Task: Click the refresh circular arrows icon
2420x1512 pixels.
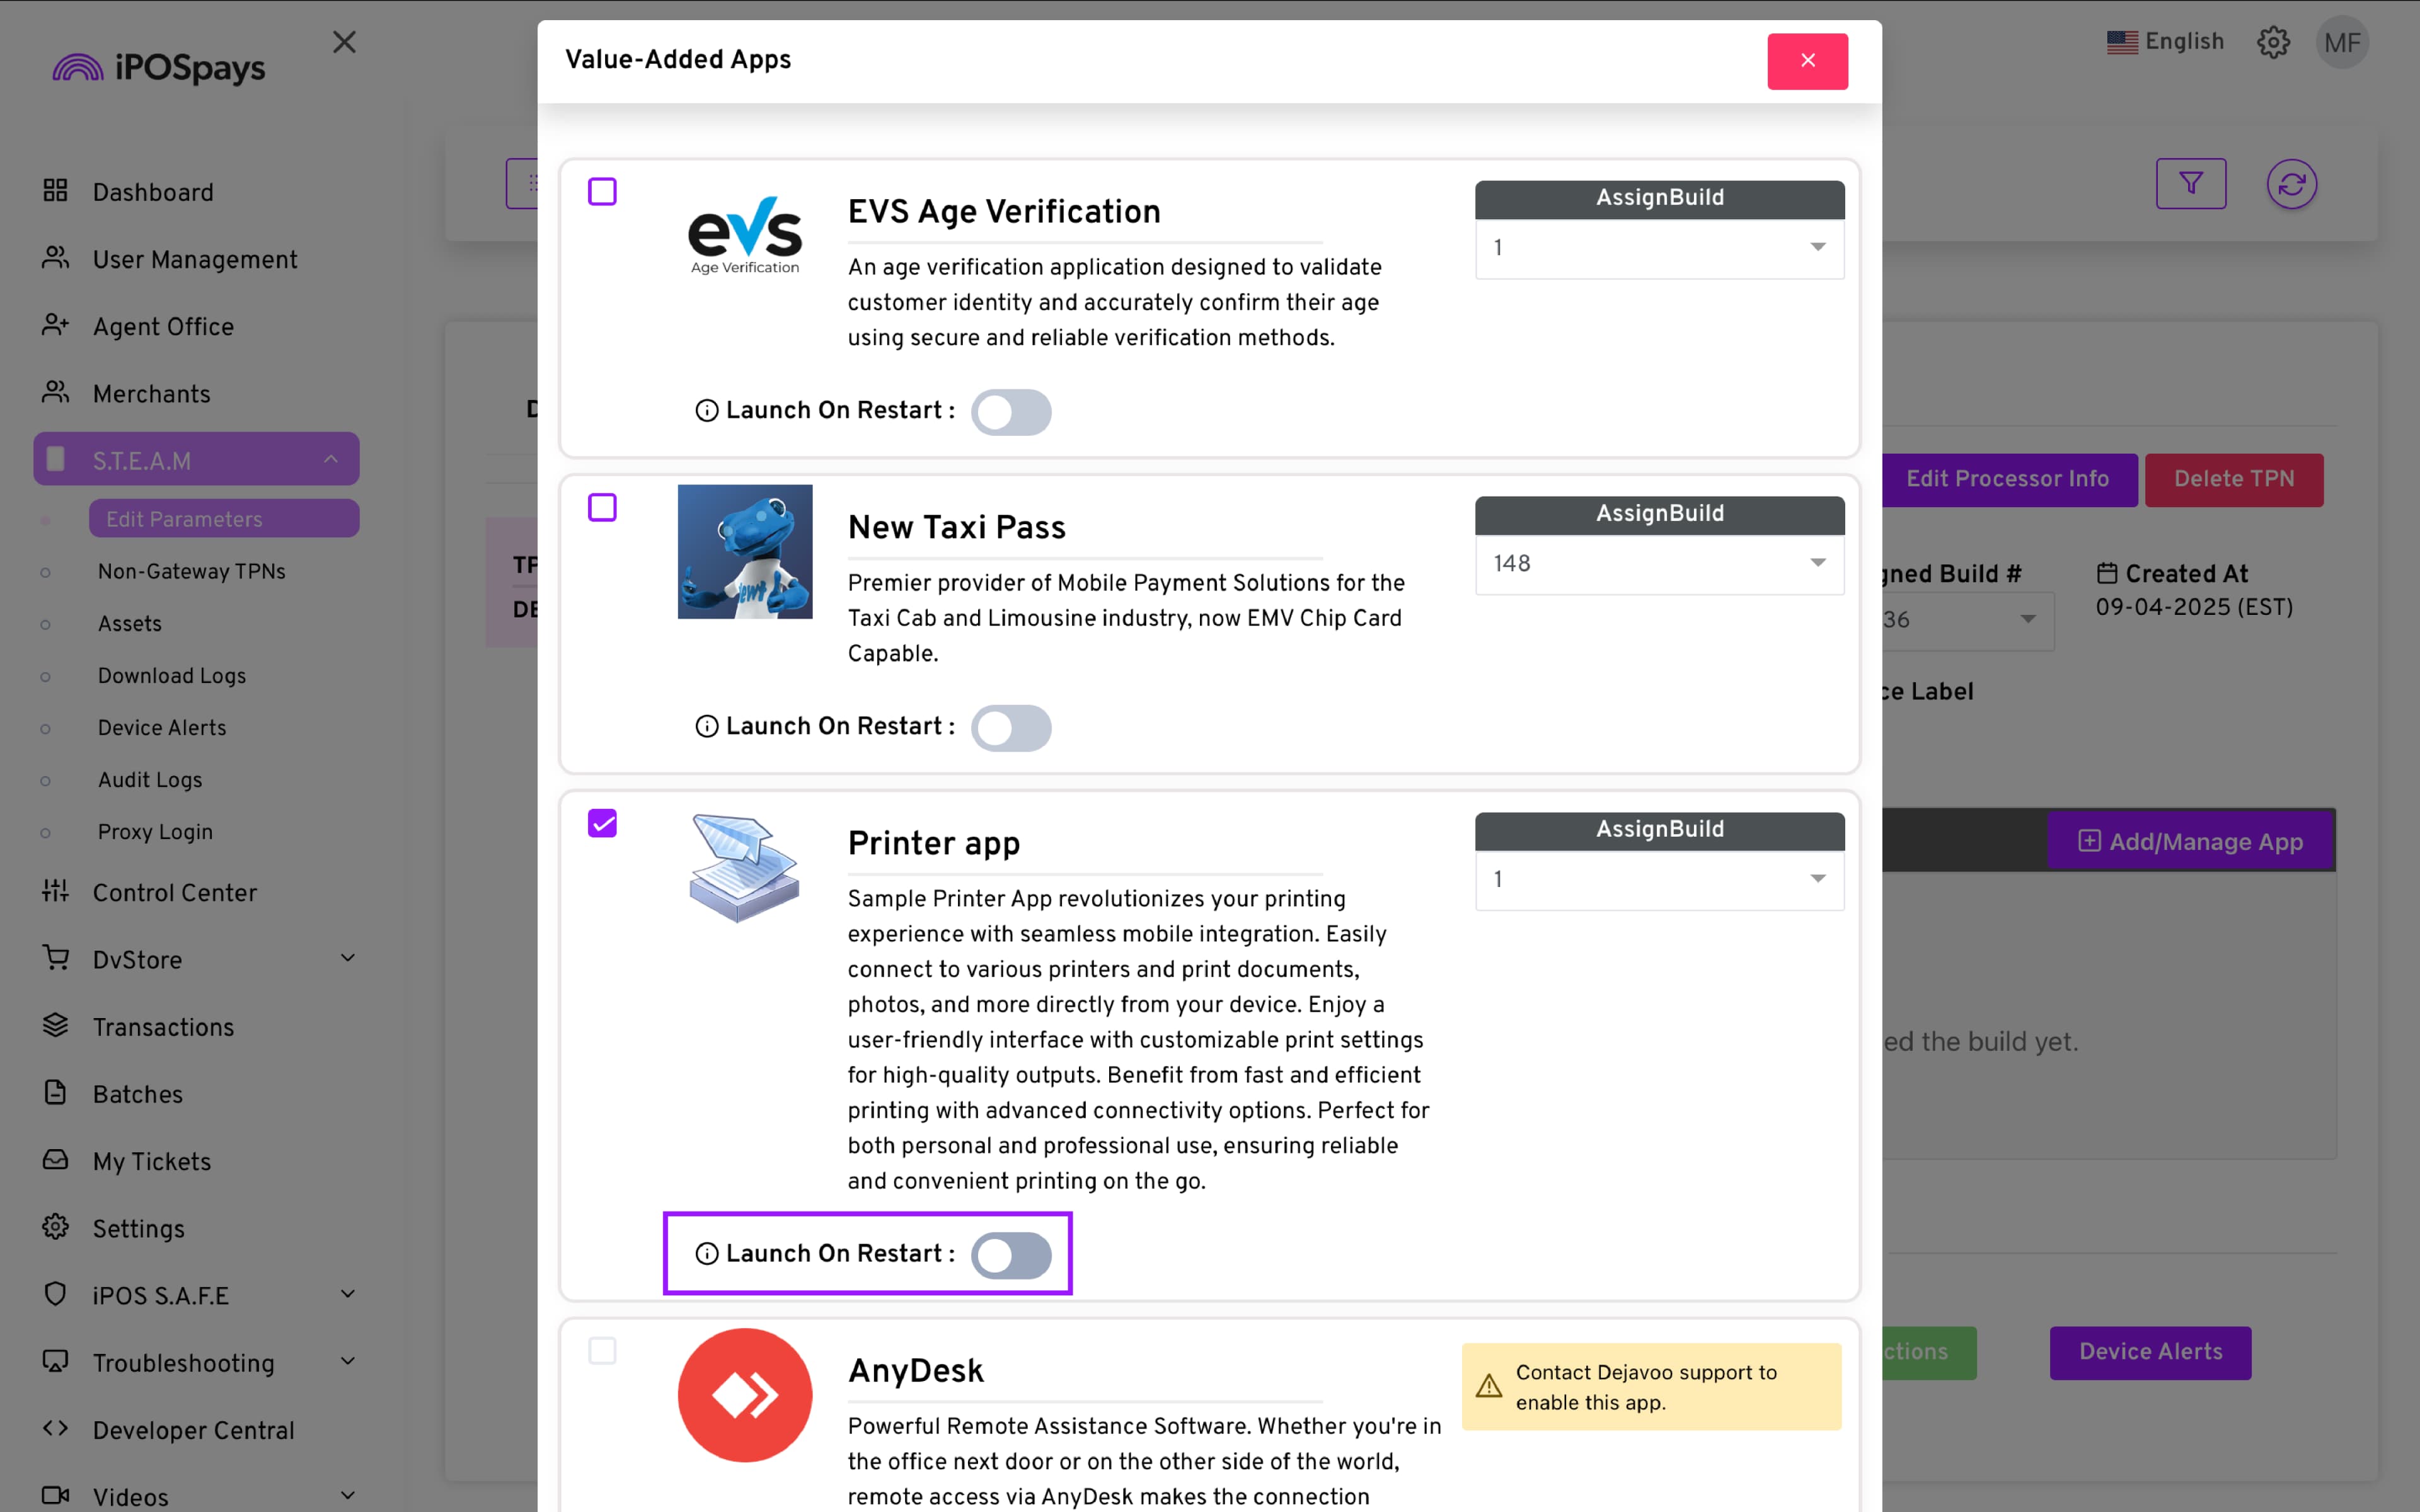Action: pos(2291,184)
